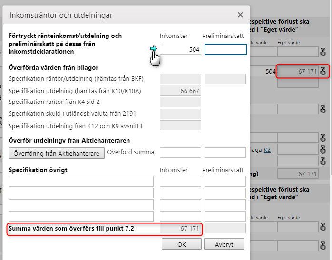Click the Överförd summa Preliminärskatt field
Screen dimensions: 332x260
225,152
